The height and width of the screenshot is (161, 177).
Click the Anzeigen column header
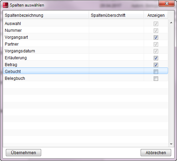coord(156,15)
